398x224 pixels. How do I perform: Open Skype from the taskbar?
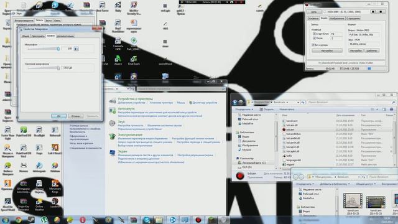coord(147,220)
